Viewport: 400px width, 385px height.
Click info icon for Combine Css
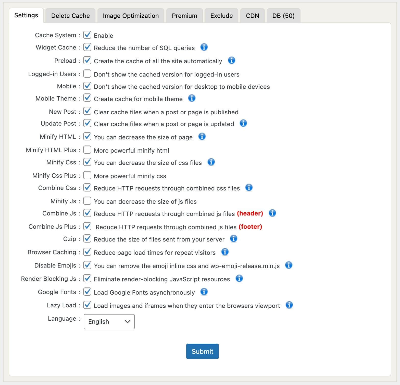pos(249,188)
